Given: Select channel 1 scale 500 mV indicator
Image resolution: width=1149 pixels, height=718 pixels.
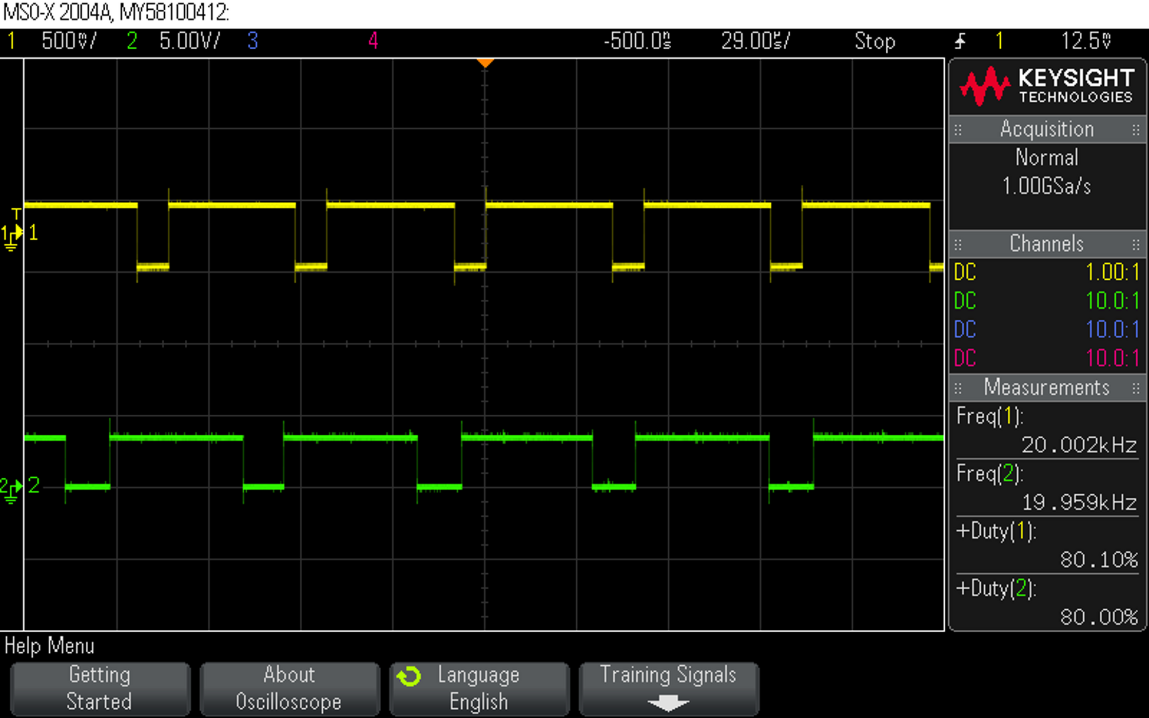Looking at the screenshot, I should 69,41.
